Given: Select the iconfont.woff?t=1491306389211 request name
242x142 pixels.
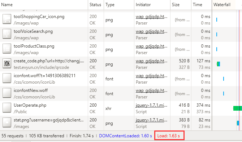Looking at the screenshot, I should coord(44,76).
